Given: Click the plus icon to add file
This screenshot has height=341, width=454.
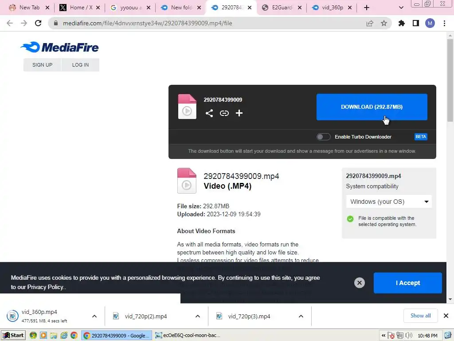Looking at the screenshot, I should (x=239, y=113).
